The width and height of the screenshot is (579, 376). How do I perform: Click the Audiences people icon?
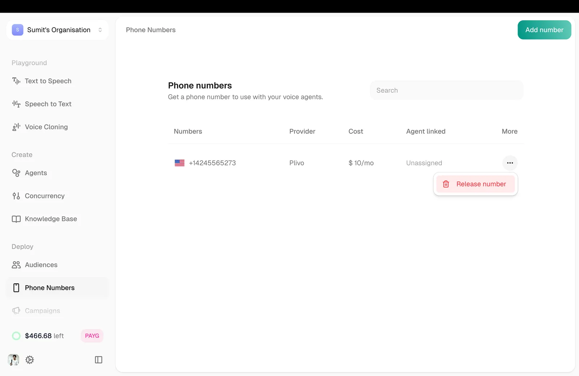pyautogui.click(x=16, y=265)
